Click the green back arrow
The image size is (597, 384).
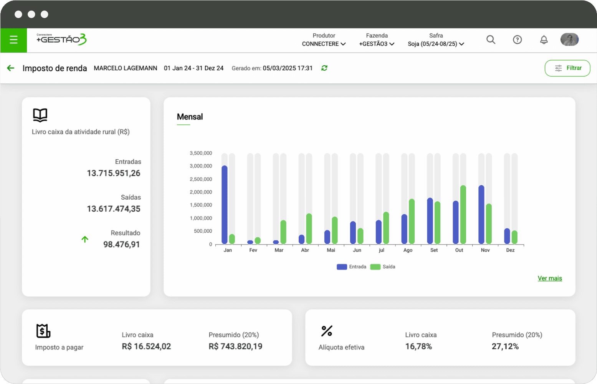pos(10,68)
